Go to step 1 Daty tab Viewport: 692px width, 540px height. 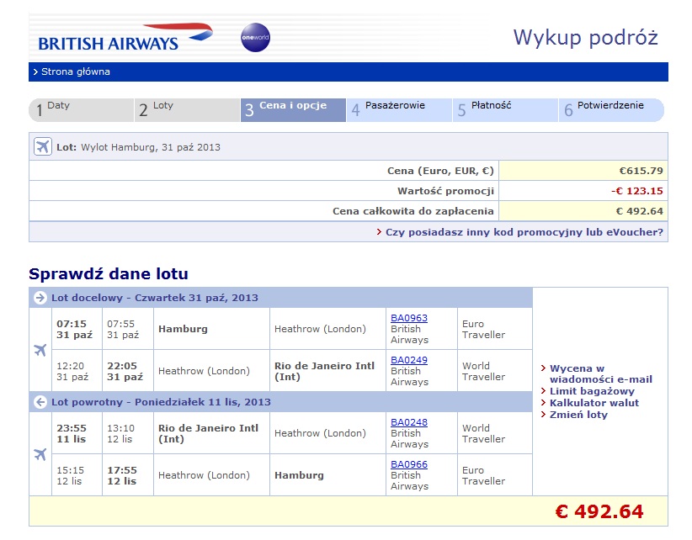[81, 109]
